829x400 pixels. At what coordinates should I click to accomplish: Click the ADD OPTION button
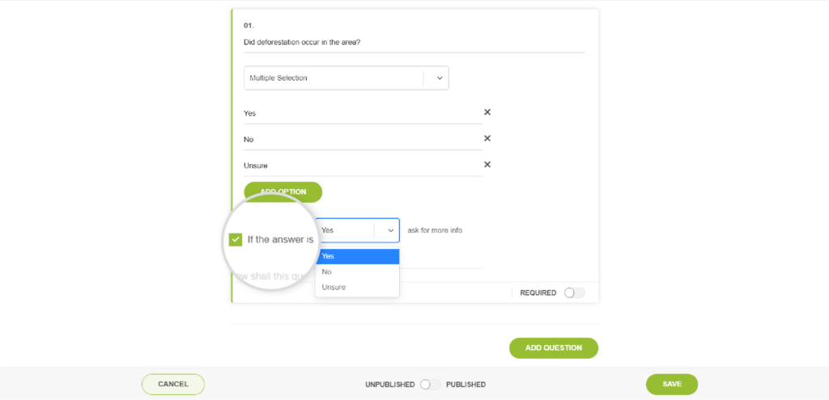click(x=283, y=192)
